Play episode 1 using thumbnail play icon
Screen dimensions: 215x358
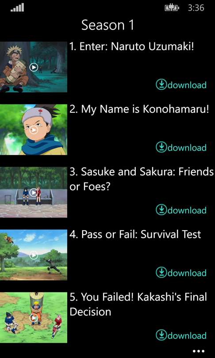[34, 67]
